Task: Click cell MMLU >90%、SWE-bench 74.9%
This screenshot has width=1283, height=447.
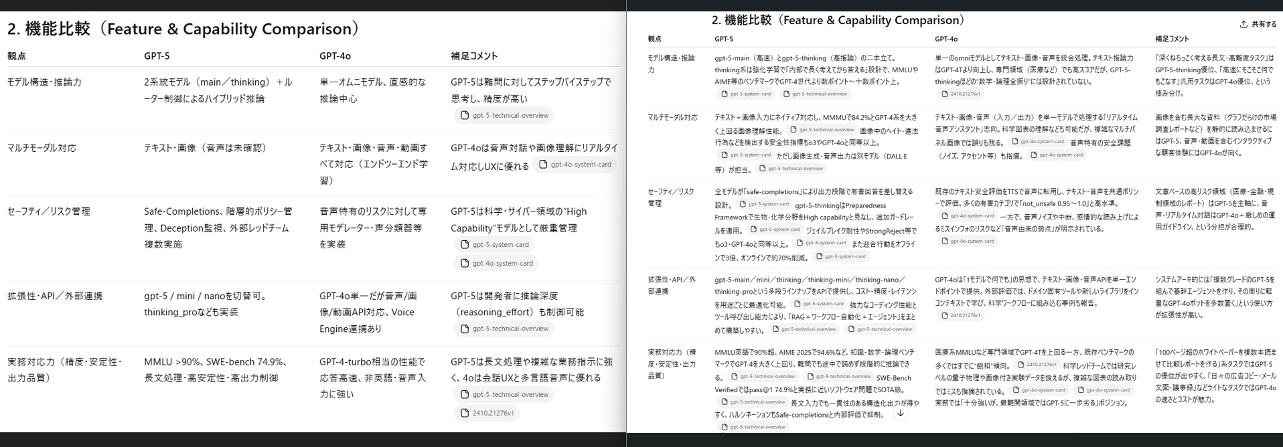Action: (218, 370)
